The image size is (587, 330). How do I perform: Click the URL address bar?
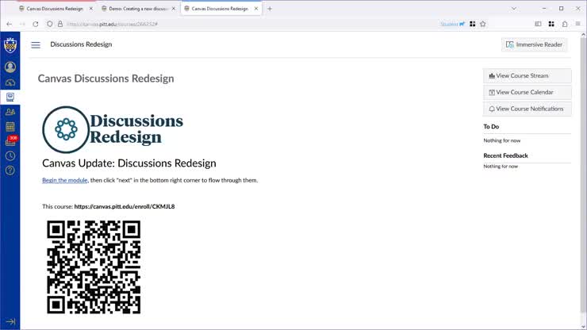click(x=247, y=24)
